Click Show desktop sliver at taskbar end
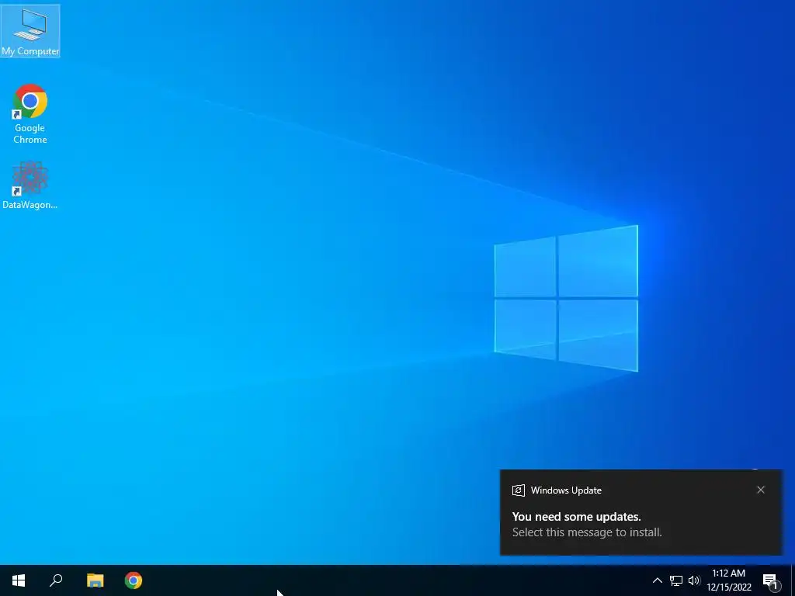Viewport: 795px width, 596px height. click(793, 580)
